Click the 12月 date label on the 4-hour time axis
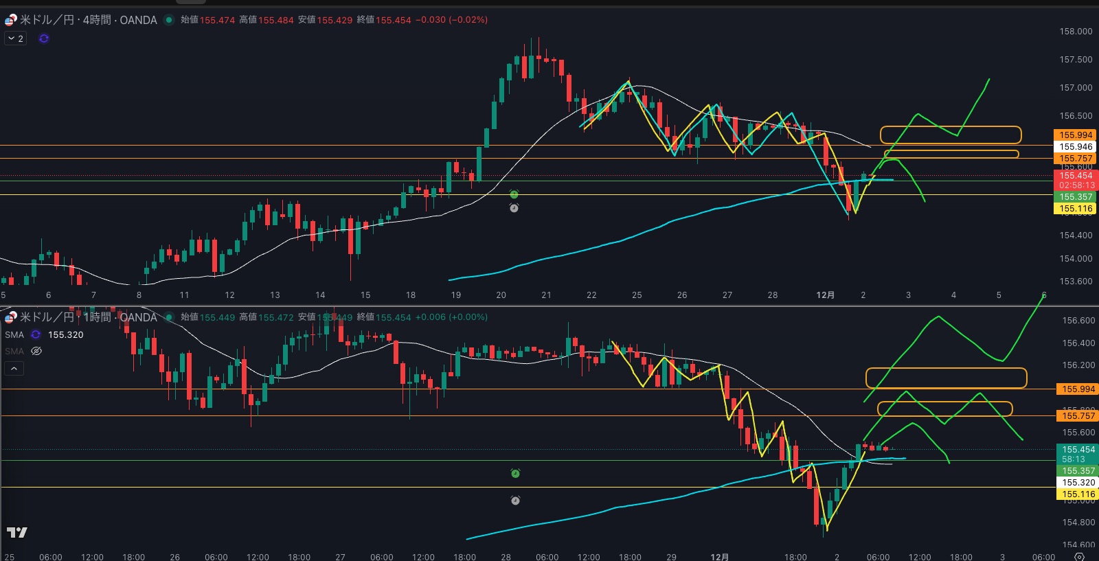The width and height of the screenshot is (1099, 561). click(825, 295)
